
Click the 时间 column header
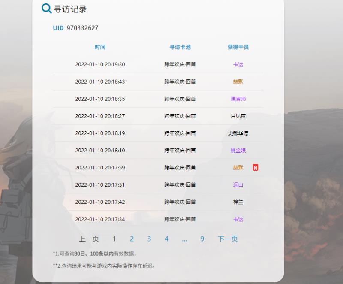[x=100, y=47]
